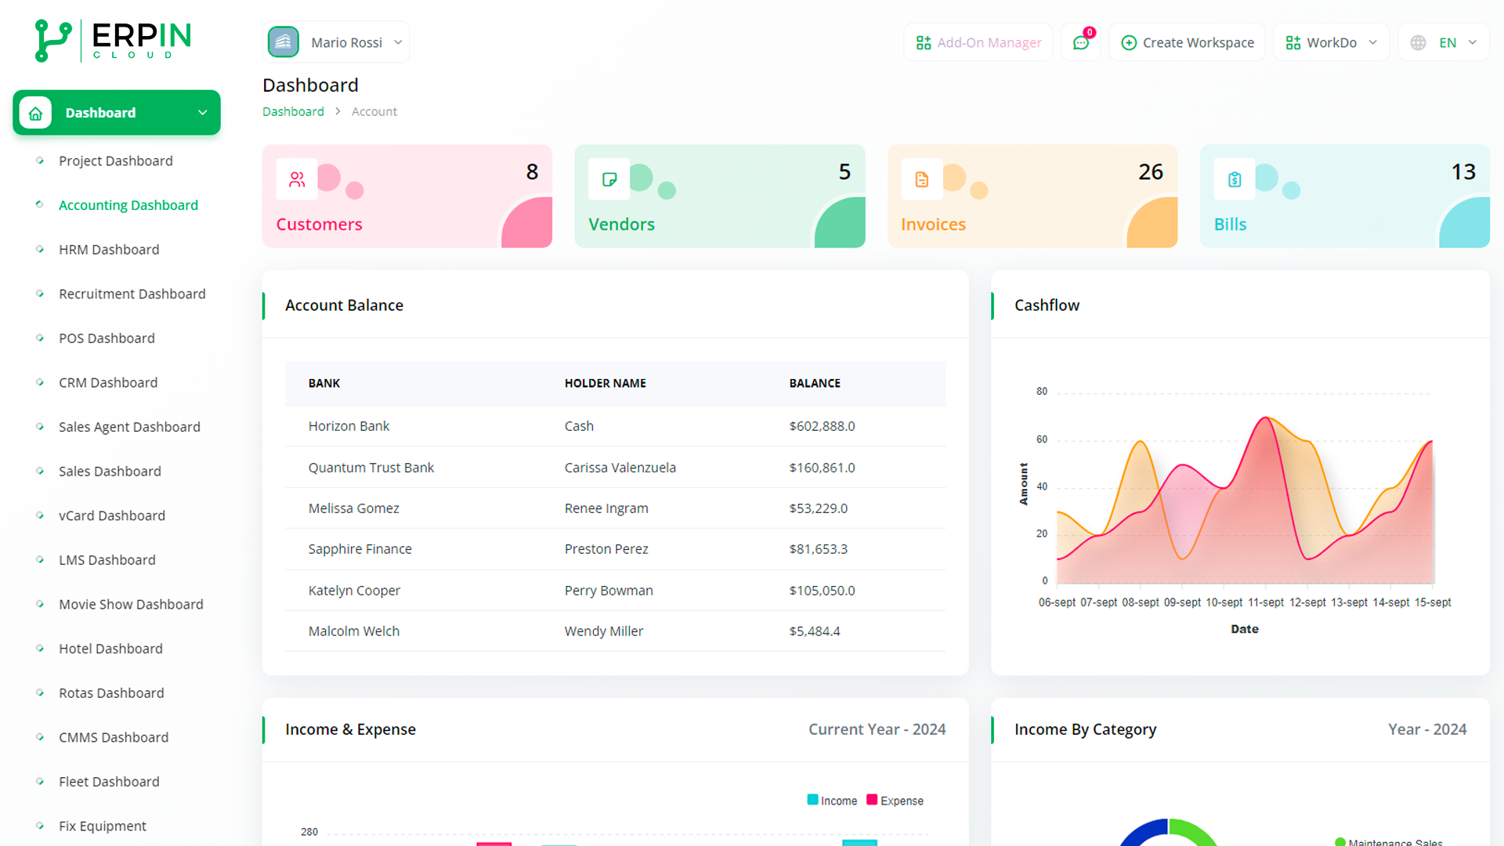Click the $53,229.0 balance value
The image size is (1504, 846).
[x=819, y=508]
